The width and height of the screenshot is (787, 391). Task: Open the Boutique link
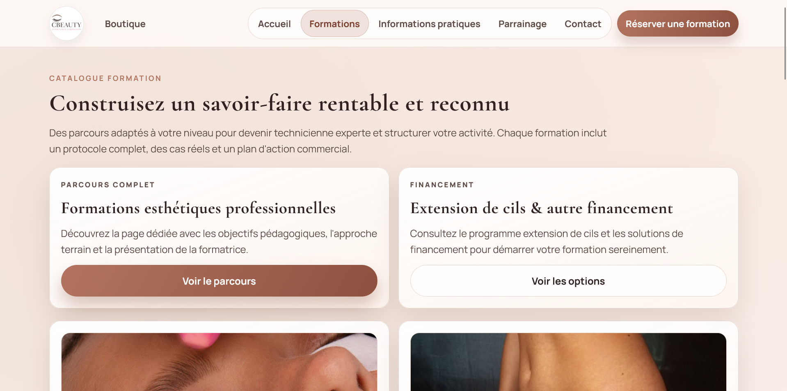point(125,24)
